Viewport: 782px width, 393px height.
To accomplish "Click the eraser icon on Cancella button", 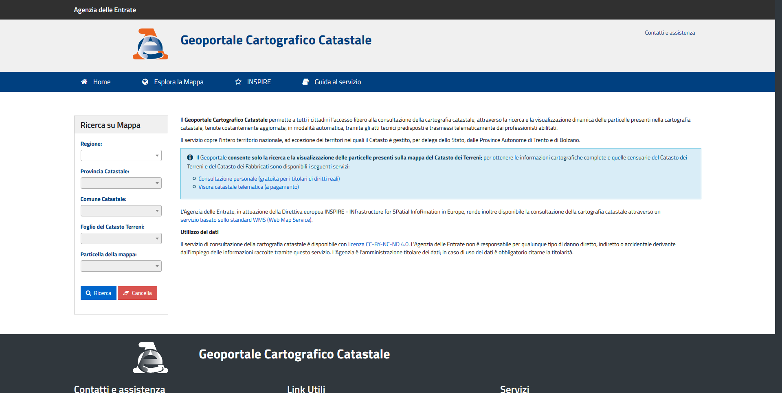I will point(126,293).
